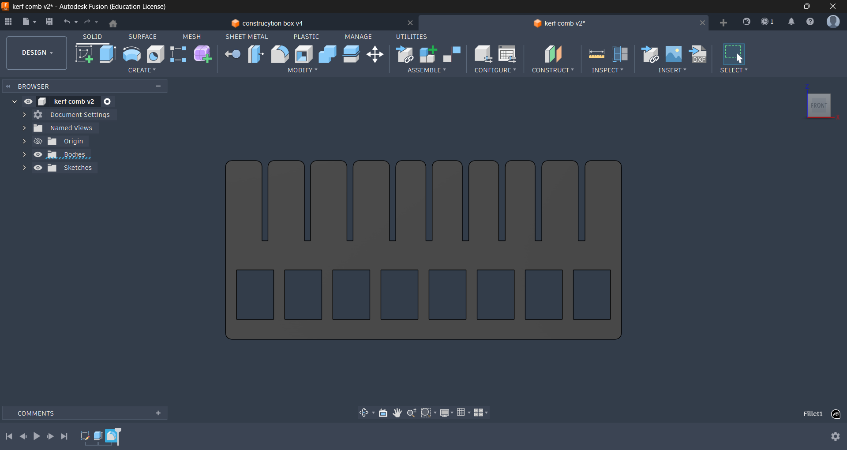The height and width of the screenshot is (450, 847).
Task: Open the DESIGN workspace dropdown
Action: coord(37,53)
